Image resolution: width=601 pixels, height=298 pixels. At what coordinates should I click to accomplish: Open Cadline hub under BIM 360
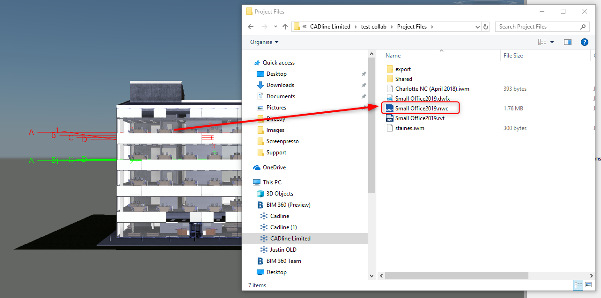tap(280, 216)
